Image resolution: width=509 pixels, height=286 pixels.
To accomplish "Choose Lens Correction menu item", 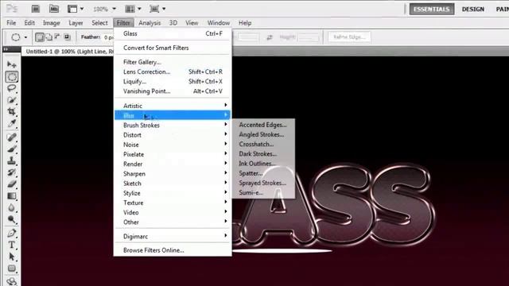I will (173, 71).
